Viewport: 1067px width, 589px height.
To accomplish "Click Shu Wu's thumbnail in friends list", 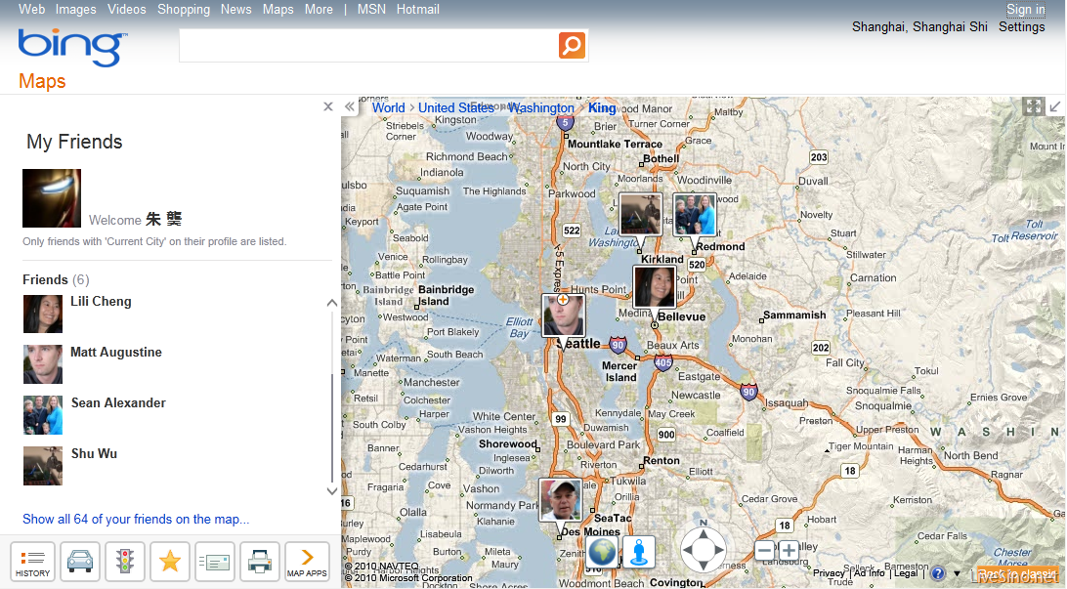I will tap(43, 466).
